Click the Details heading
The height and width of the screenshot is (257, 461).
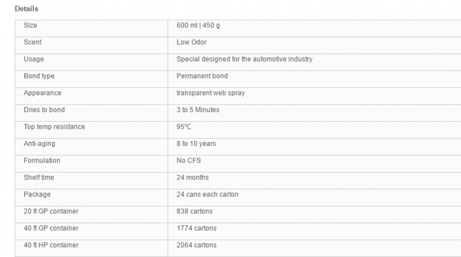[27, 9]
